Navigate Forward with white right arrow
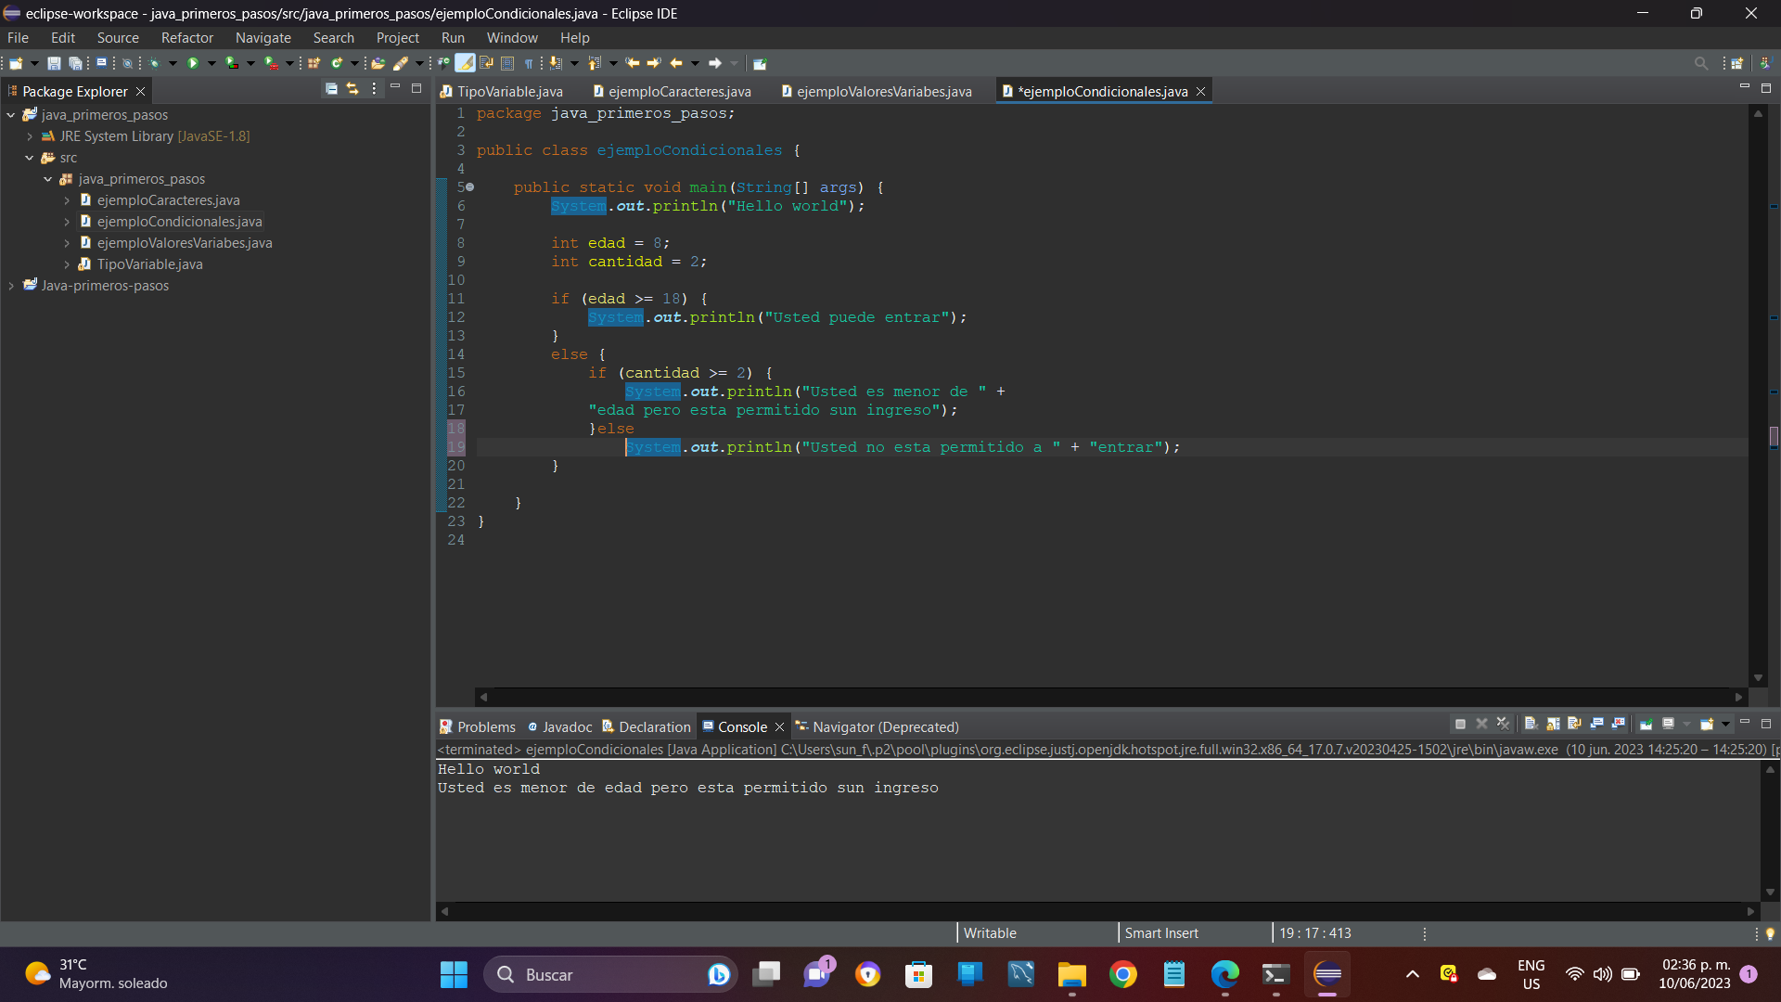This screenshot has height=1002, width=1781. 715,63
